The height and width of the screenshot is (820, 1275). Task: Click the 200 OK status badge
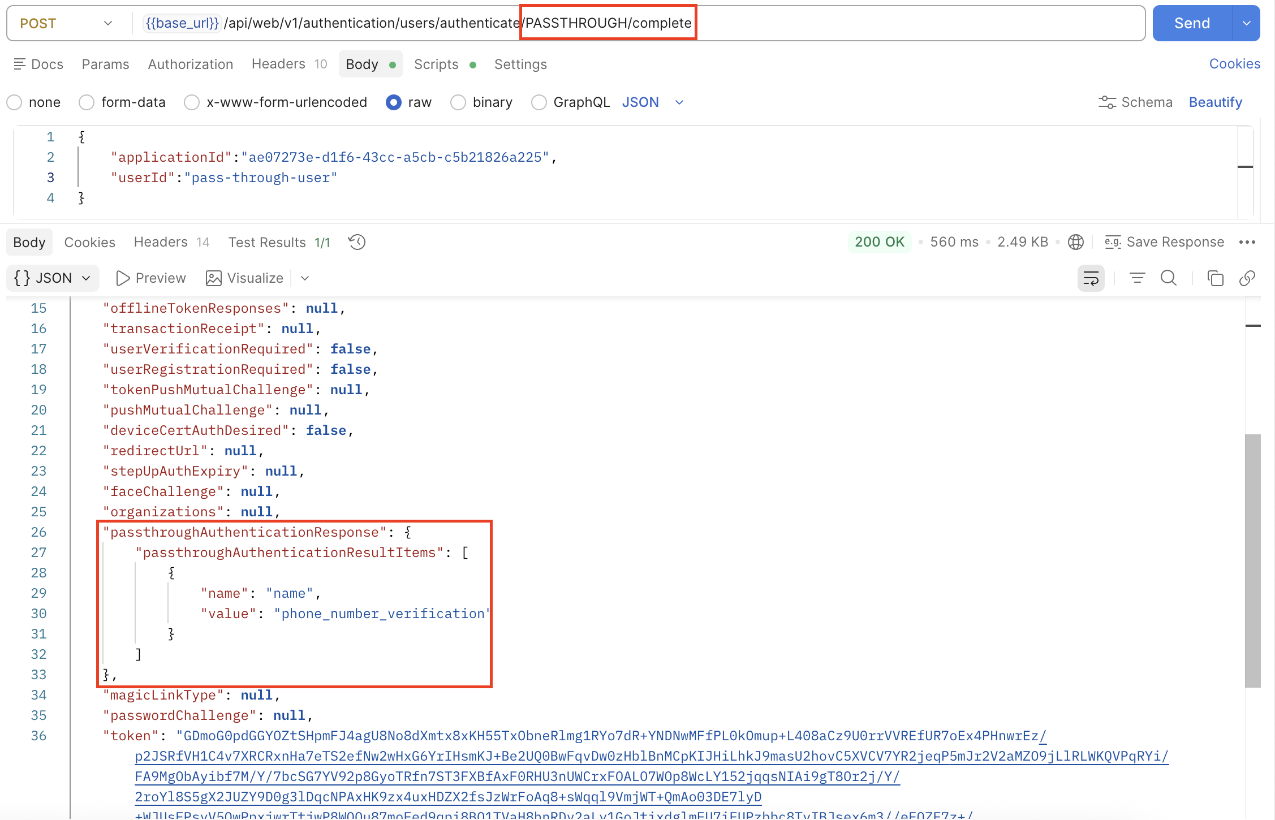point(879,242)
